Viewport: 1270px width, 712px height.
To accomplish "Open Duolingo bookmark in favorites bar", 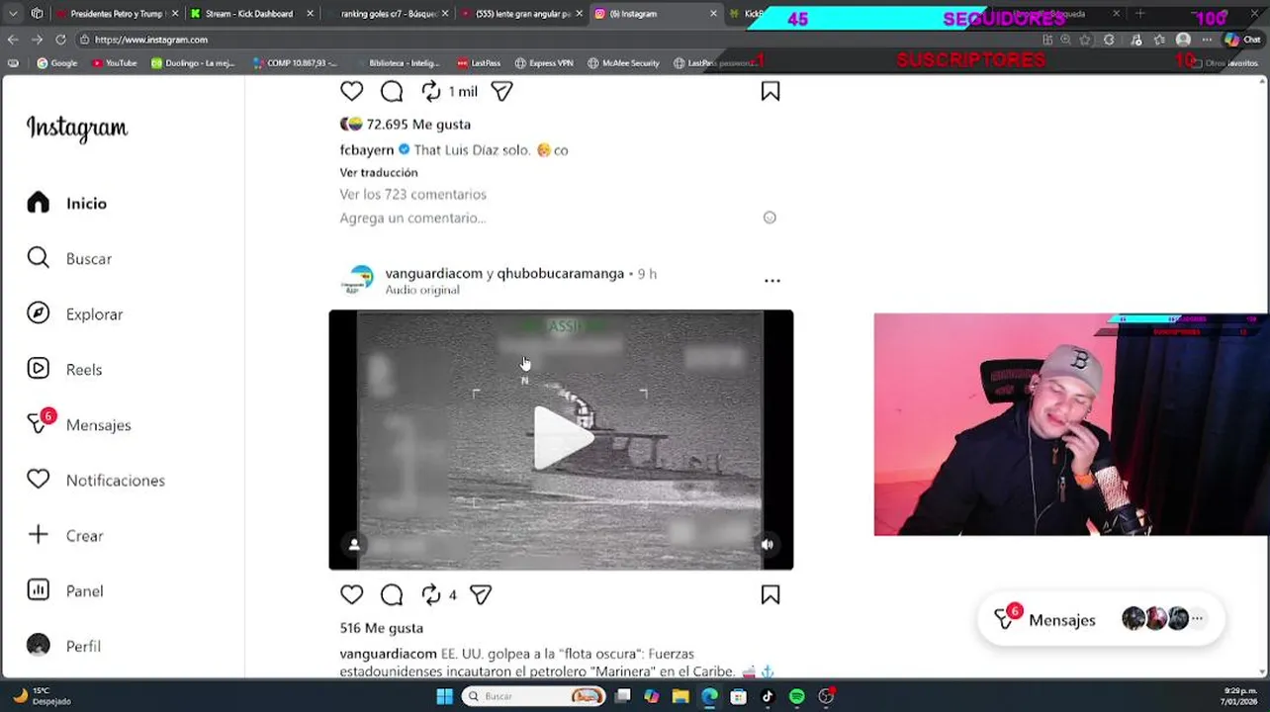I will [x=194, y=63].
